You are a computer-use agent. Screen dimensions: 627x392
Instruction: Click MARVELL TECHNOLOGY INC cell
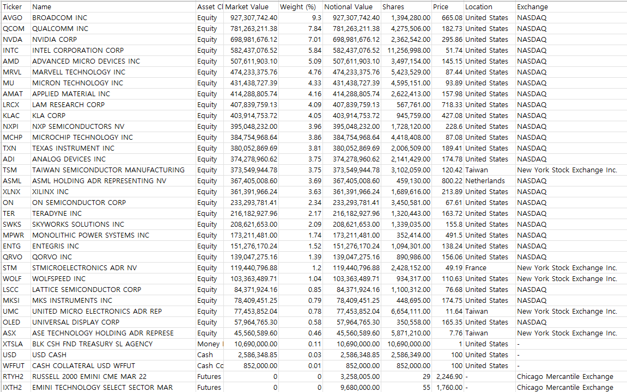pyautogui.click(x=113, y=72)
